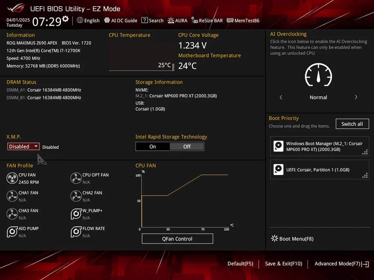Click the Normal overclocking mode label

tap(318, 97)
